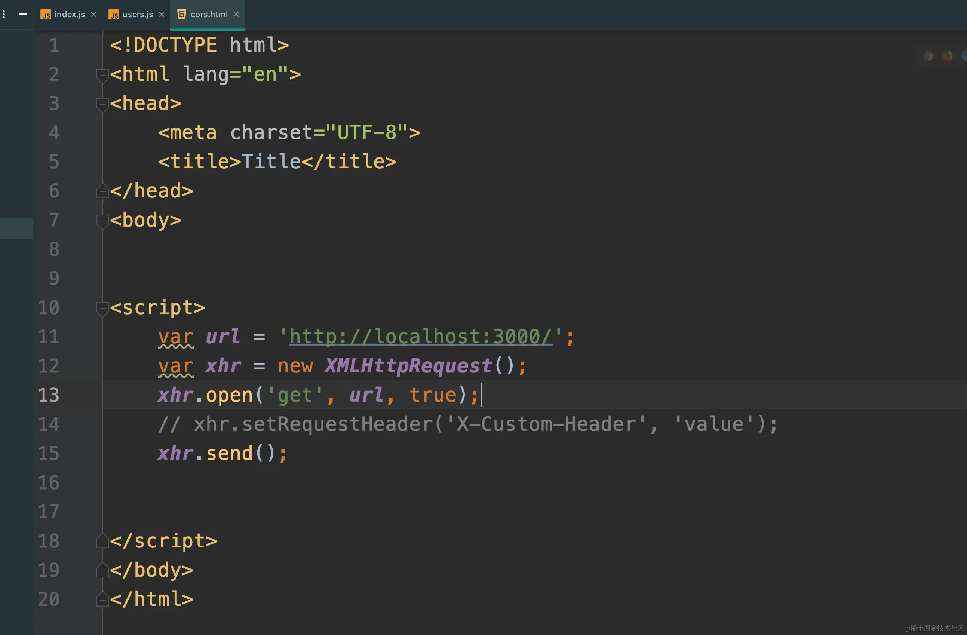Collapse the head tag fold on line 3
The width and height of the screenshot is (967, 635).
(102, 104)
